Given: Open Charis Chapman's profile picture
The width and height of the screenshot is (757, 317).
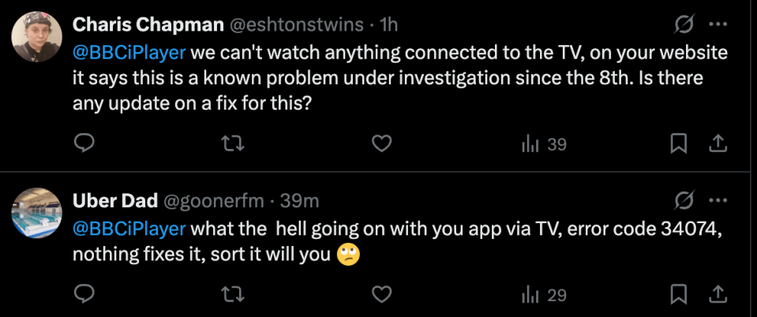Looking at the screenshot, I should coord(36,37).
